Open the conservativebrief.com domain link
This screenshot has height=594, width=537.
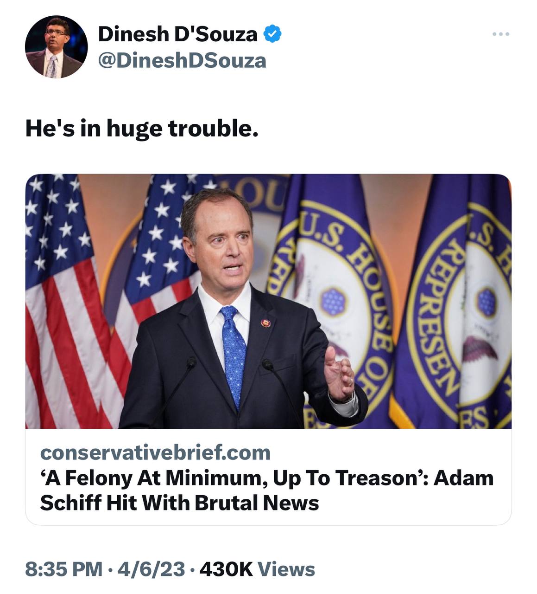coord(155,452)
